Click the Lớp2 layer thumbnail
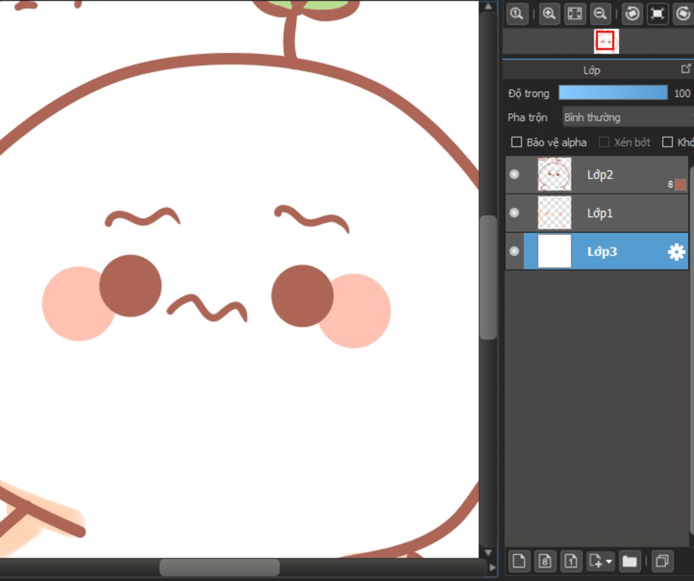The height and width of the screenshot is (581, 694). (554, 174)
